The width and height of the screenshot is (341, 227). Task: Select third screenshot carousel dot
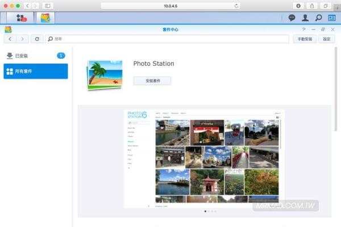(212, 211)
